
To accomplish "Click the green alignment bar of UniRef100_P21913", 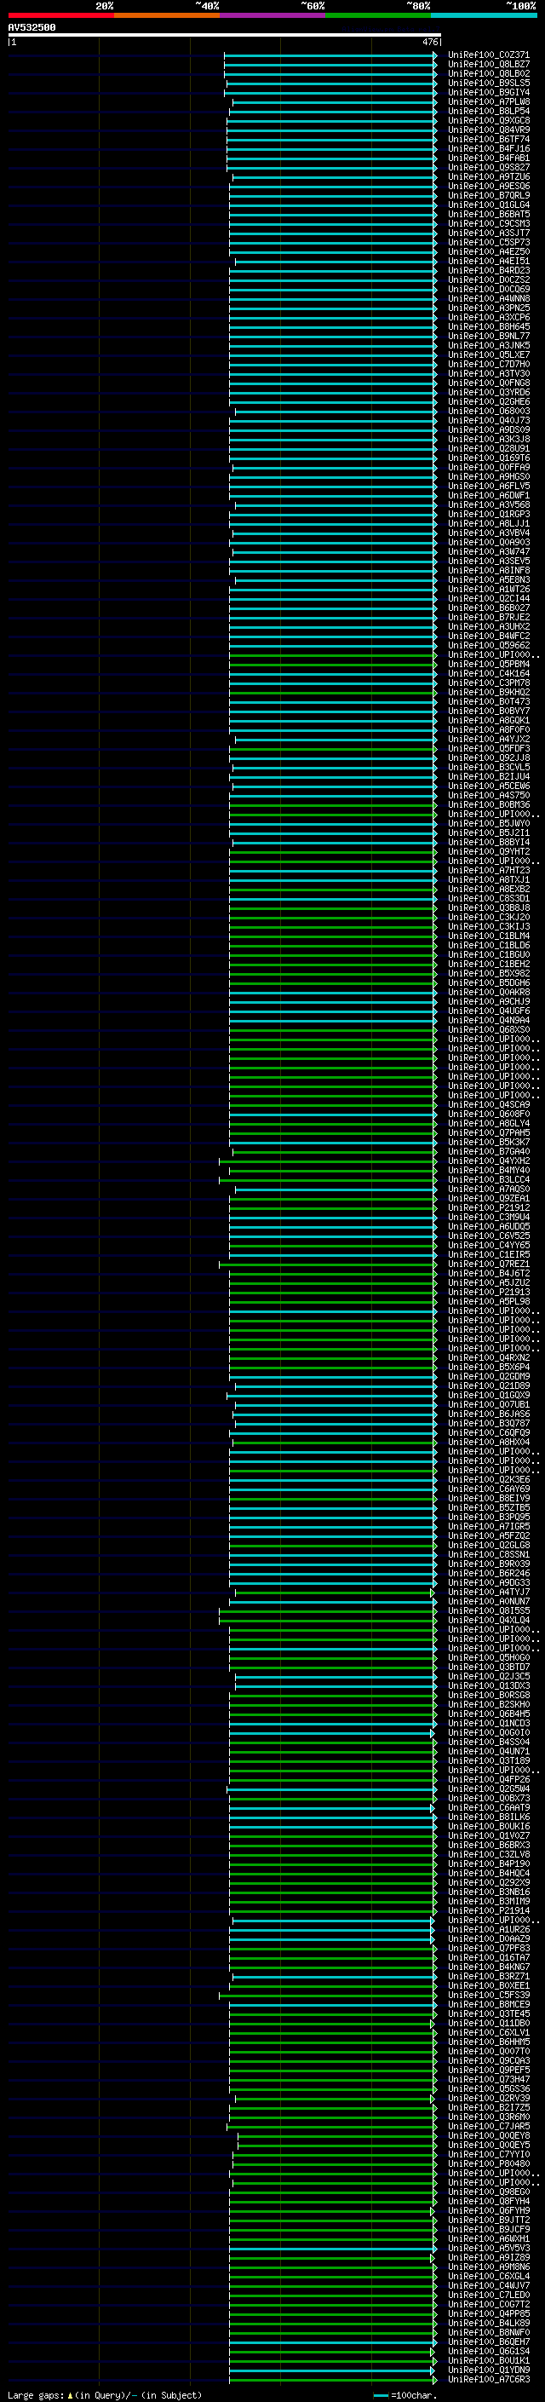I will [333, 1293].
